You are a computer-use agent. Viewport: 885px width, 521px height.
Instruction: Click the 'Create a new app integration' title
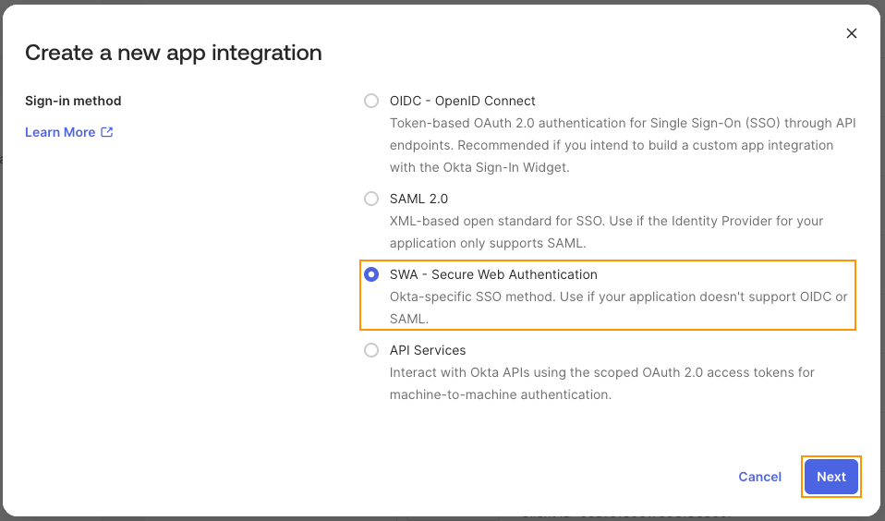coord(174,53)
